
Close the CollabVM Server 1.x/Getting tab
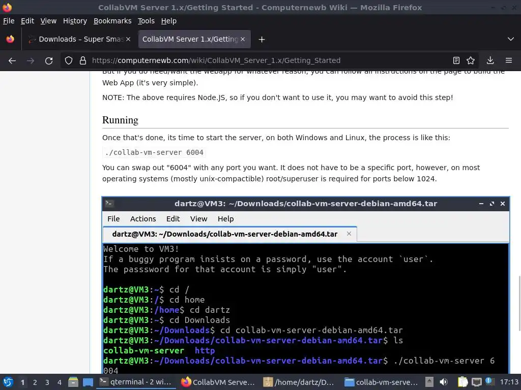243,39
